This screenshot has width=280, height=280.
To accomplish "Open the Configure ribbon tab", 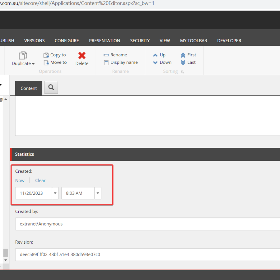I will 67,41.
